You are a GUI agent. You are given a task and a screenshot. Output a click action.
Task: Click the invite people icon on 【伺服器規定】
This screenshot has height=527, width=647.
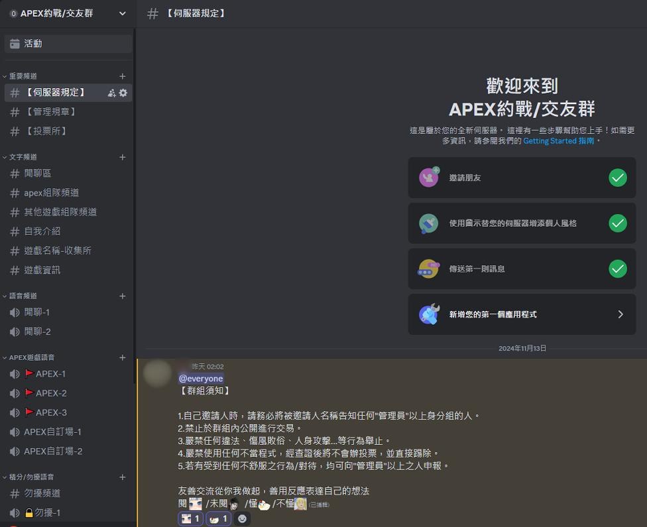(x=111, y=93)
